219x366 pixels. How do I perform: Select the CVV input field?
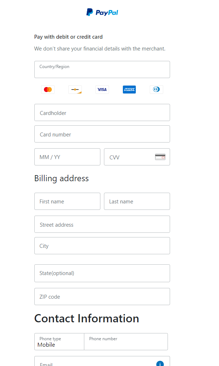tap(137, 157)
